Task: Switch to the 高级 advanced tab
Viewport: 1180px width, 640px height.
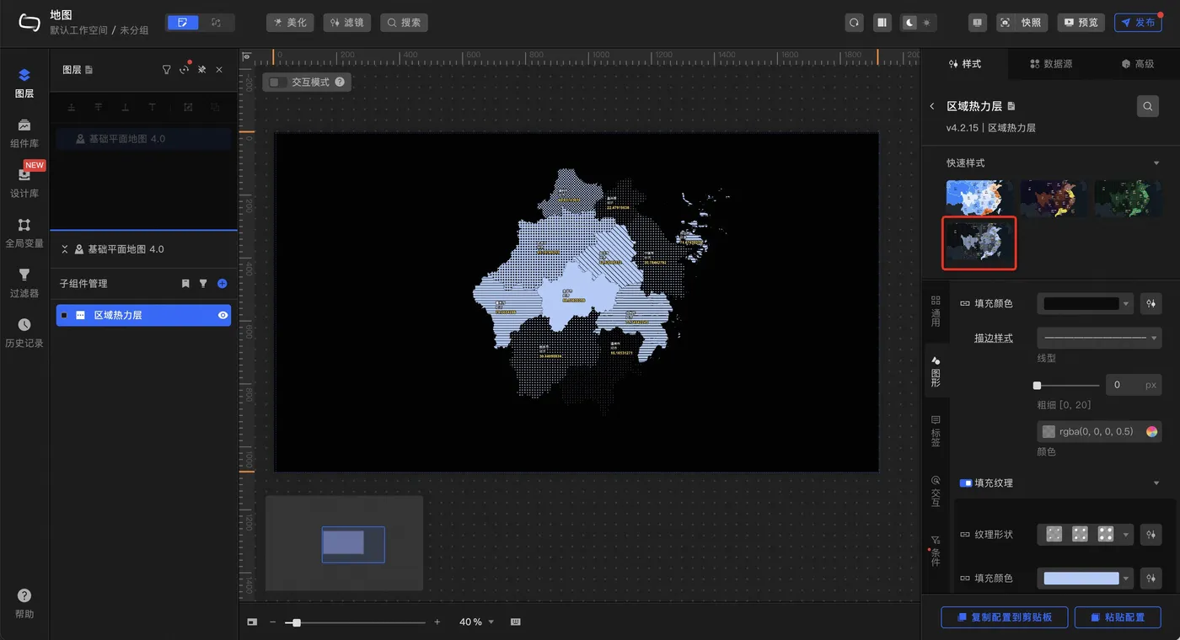Action: (1137, 64)
